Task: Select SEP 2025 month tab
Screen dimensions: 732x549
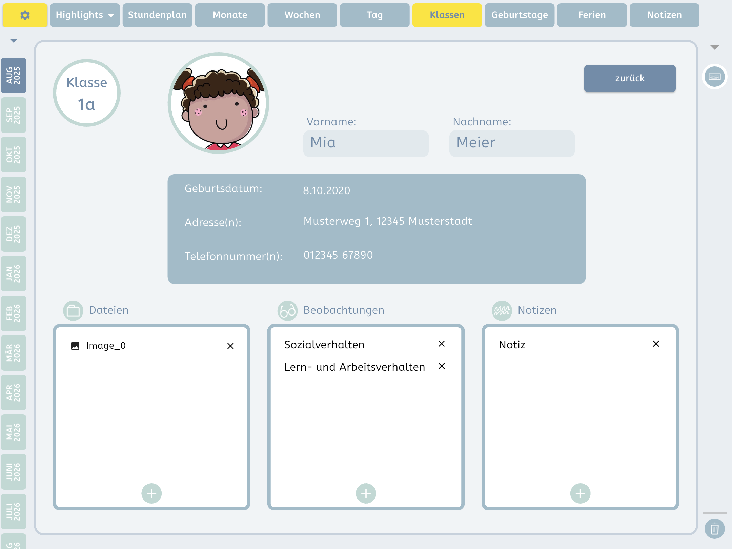Action: [14, 115]
